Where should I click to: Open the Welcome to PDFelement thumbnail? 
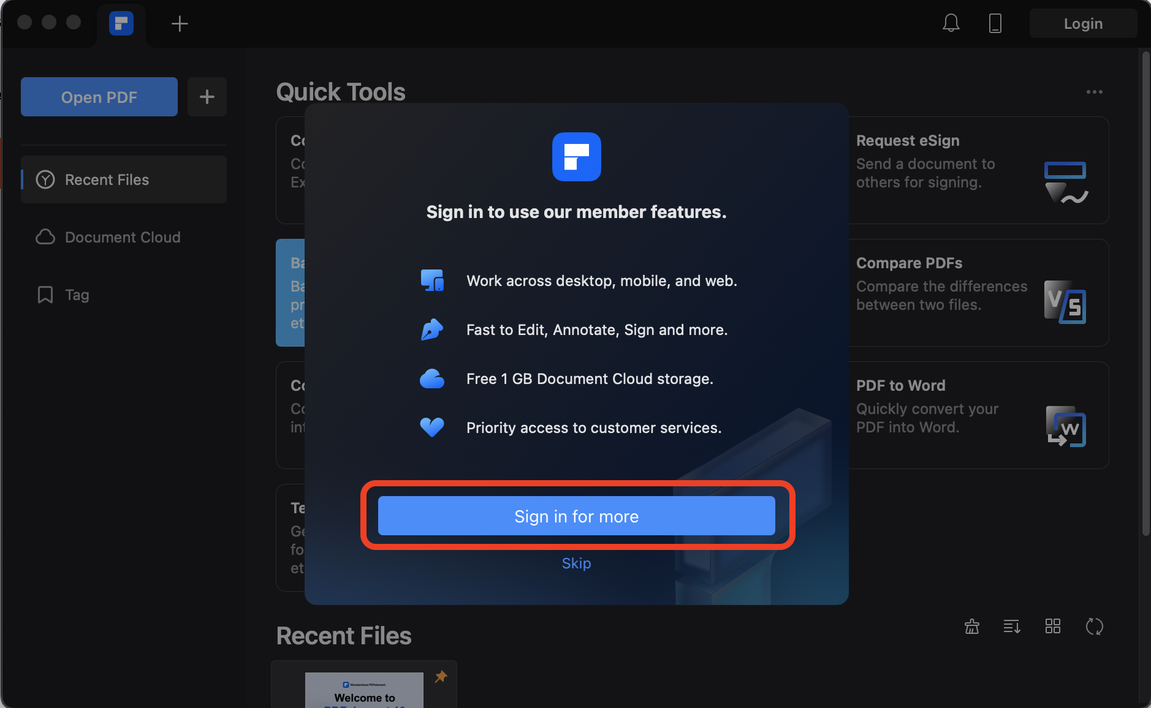[x=363, y=689]
